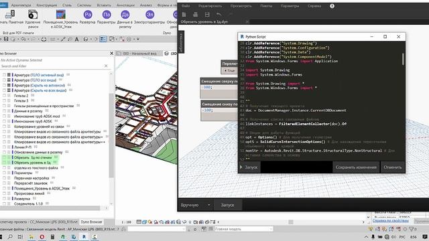Open Пакеты menu in Dynamo
429x241 pixels.
(266, 6)
